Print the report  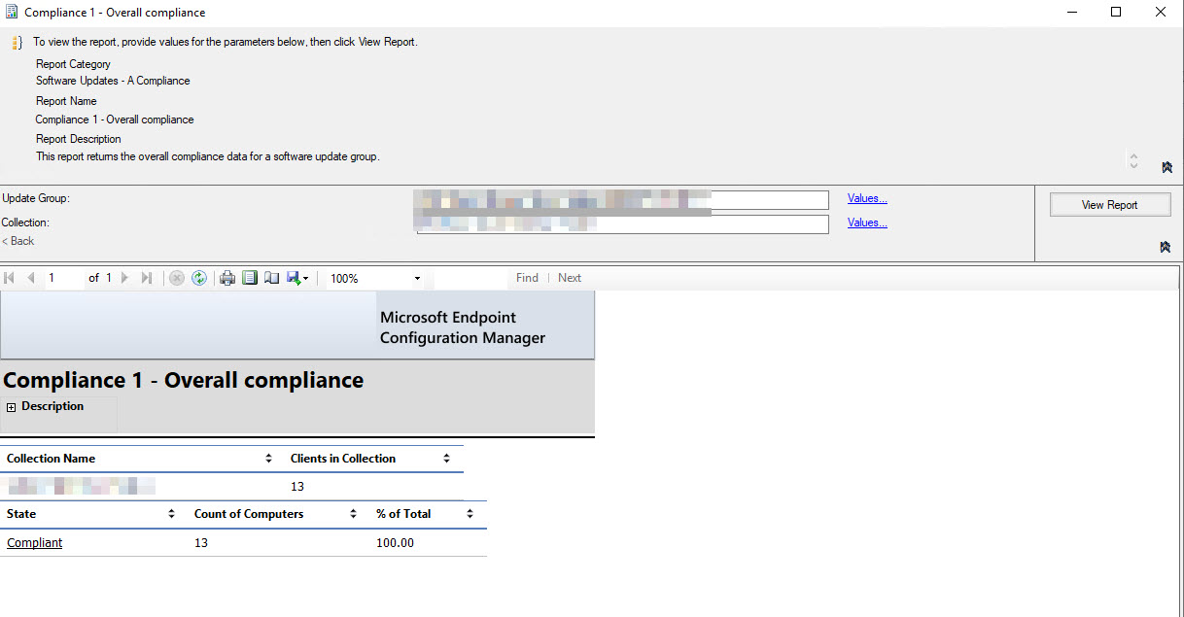click(226, 278)
